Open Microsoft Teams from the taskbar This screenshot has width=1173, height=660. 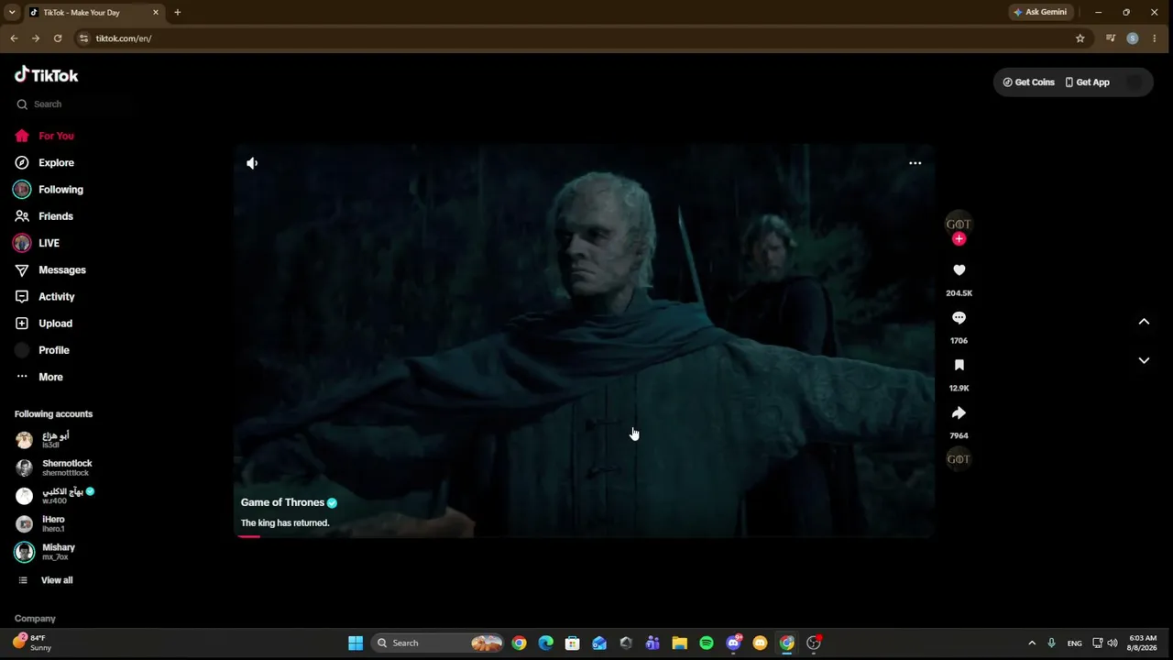[652, 643]
